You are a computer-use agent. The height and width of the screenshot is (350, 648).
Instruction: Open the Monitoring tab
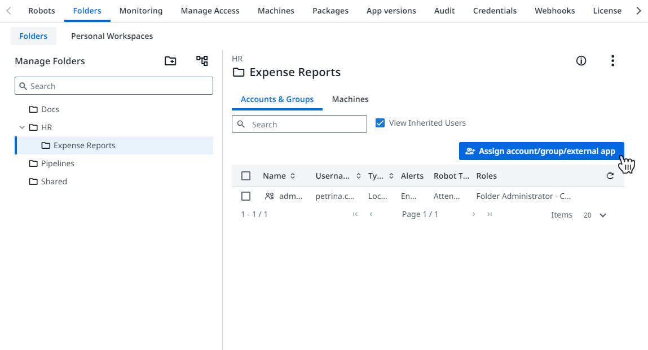pos(141,11)
